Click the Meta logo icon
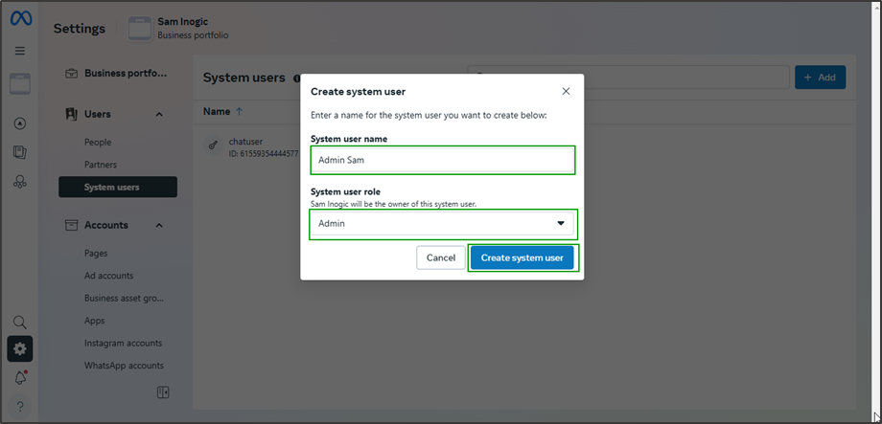Viewport: 882px width, 424px height. pos(20,21)
